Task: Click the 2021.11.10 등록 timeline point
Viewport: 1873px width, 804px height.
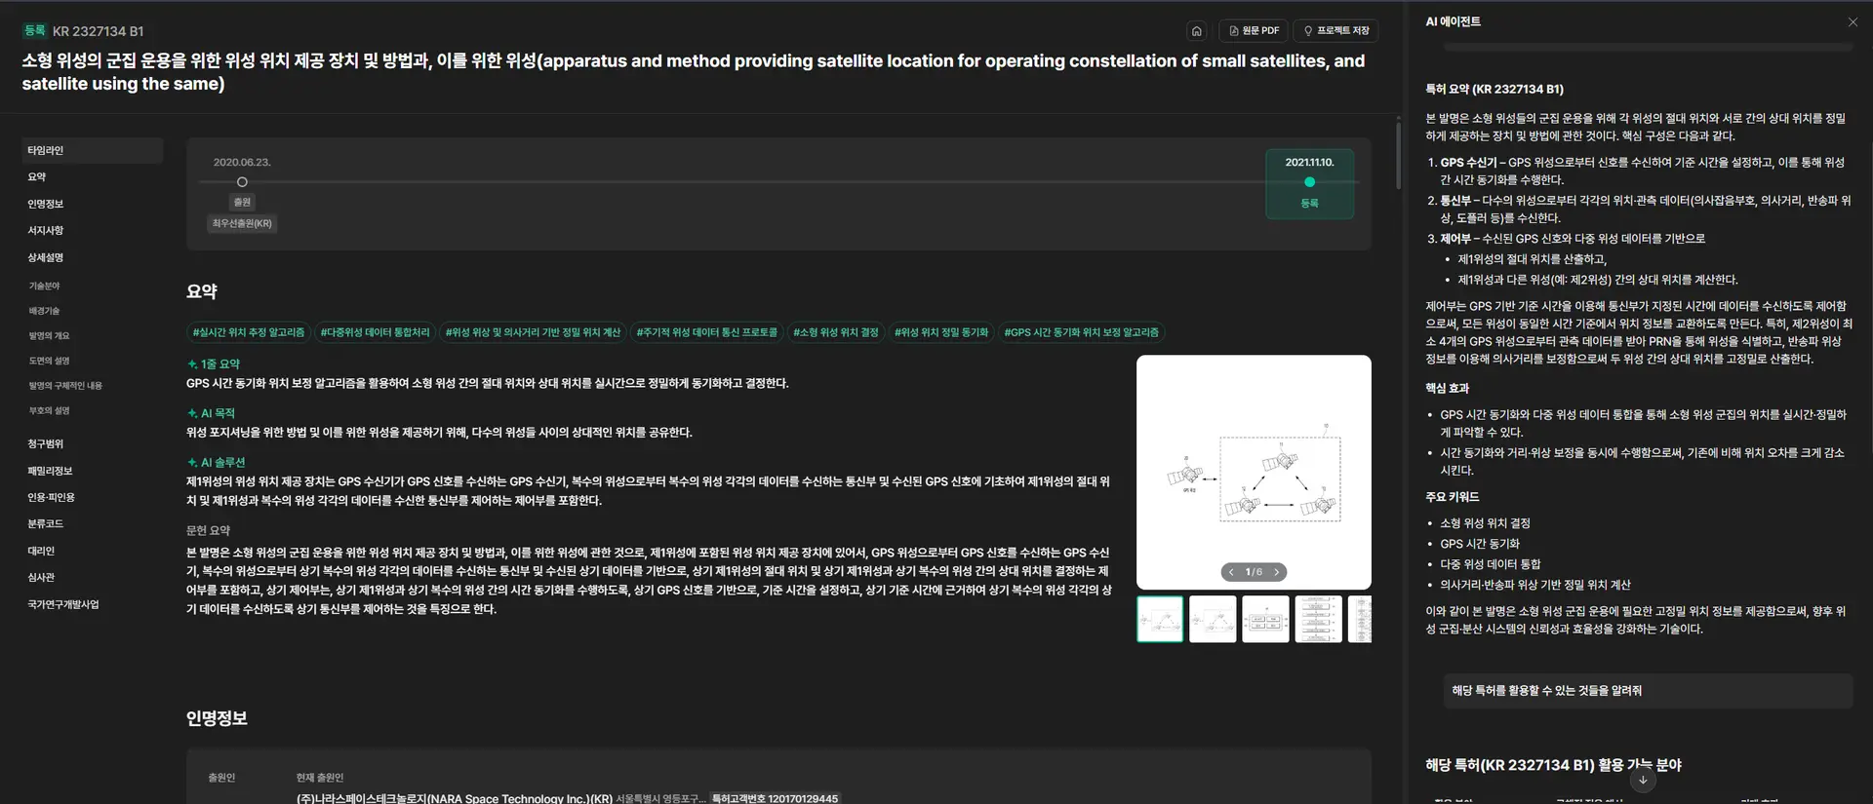Action: tap(1309, 182)
